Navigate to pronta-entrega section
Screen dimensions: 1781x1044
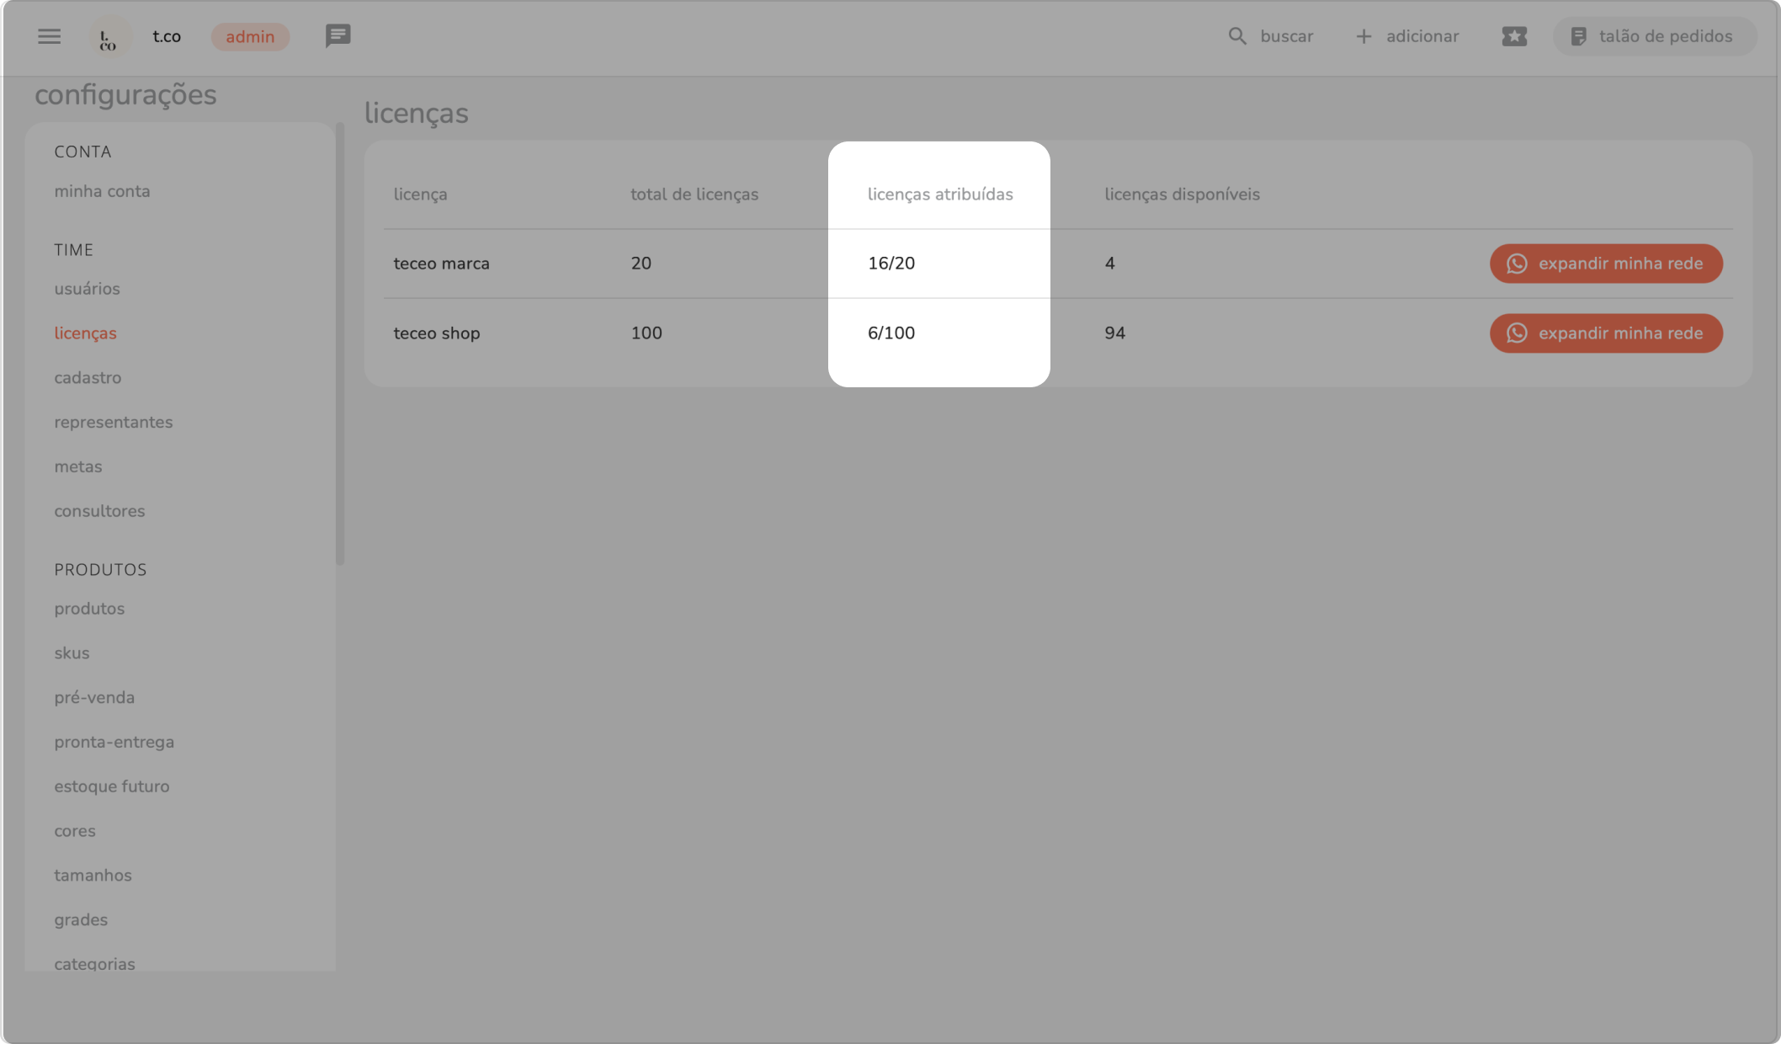point(114,742)
